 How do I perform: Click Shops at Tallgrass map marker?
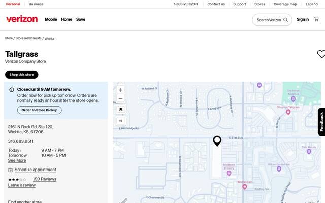(x=288, y=112)
